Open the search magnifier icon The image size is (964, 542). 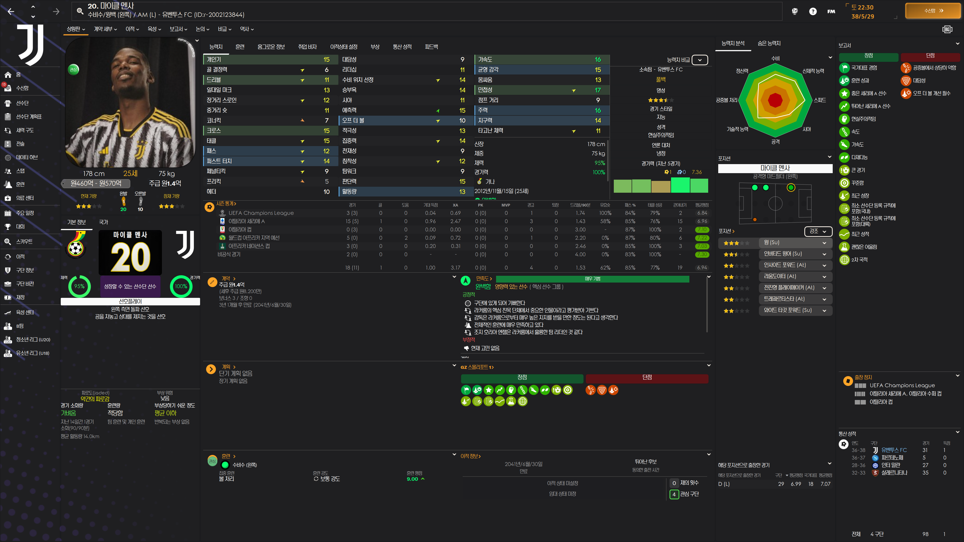(80, 11)
